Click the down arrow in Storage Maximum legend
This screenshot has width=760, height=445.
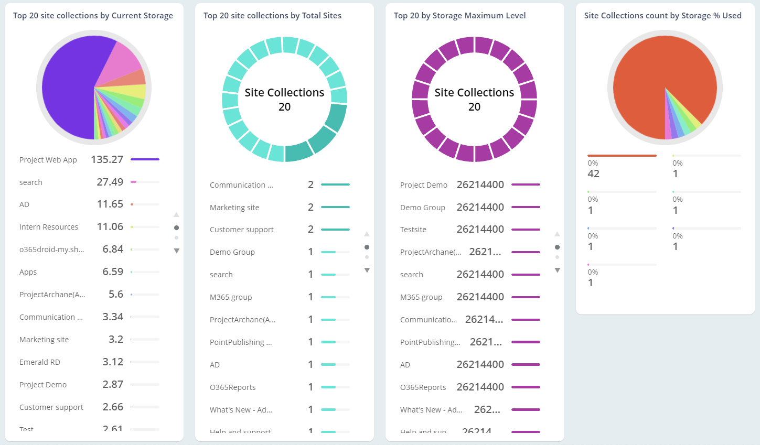(558, 270)
